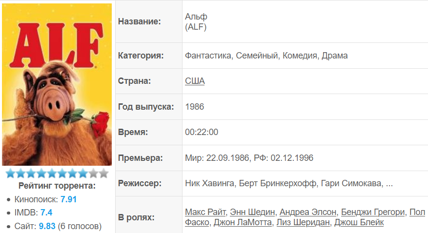Click the fifth rating star

tap(52, 173)
